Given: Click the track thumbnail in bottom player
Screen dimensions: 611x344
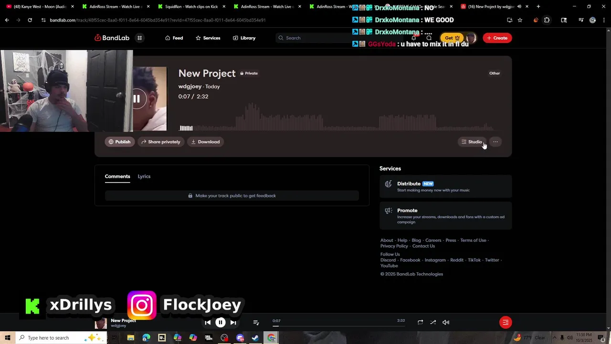Looking at the screenshot, I should point(101,323).
